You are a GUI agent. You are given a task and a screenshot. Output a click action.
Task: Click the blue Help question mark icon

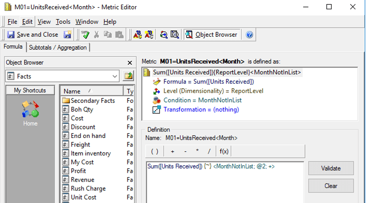[x=249, y=35]
